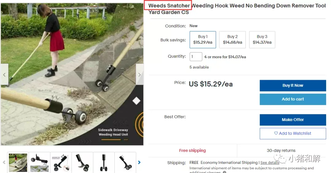331x173 pixels.
Task: Click thumbnail strip right blue chevron
Action: [139, 162]
